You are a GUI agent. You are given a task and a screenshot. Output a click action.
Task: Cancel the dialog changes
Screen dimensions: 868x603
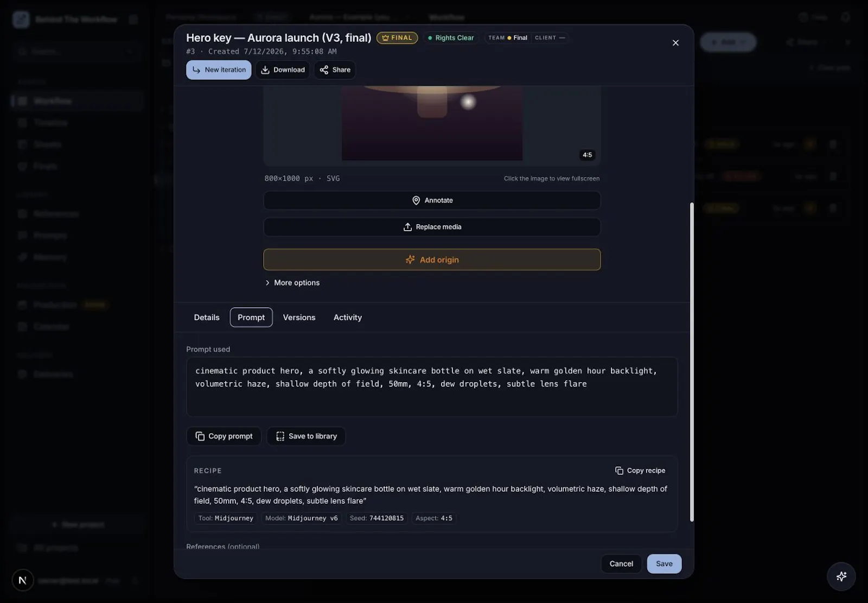621,564
